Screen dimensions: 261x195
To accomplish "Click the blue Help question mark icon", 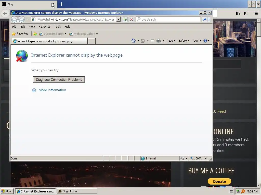I will [x=205, y=41].
